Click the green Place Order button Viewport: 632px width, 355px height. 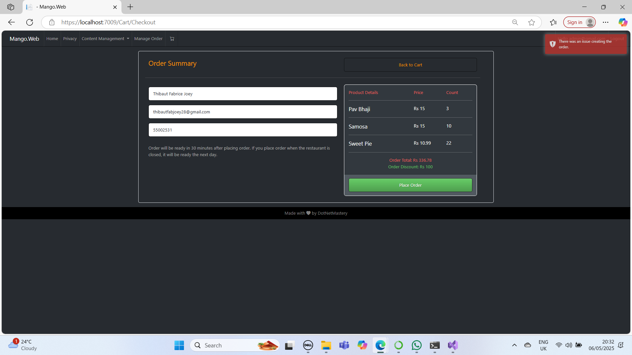[x=410, y=185]
